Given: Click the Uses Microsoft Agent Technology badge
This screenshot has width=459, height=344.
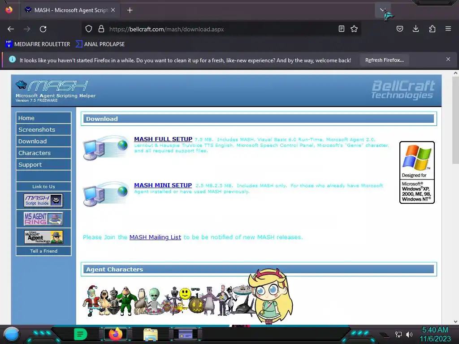Looking at the screenshot, I should tap(43, 237).
